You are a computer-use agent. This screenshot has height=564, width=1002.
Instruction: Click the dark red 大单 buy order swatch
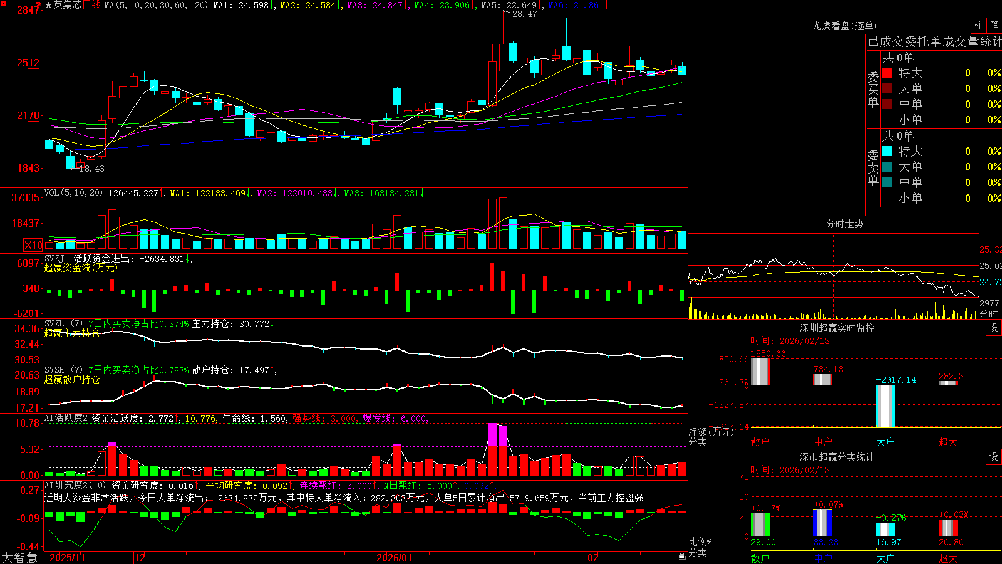(x=887, y=88)
